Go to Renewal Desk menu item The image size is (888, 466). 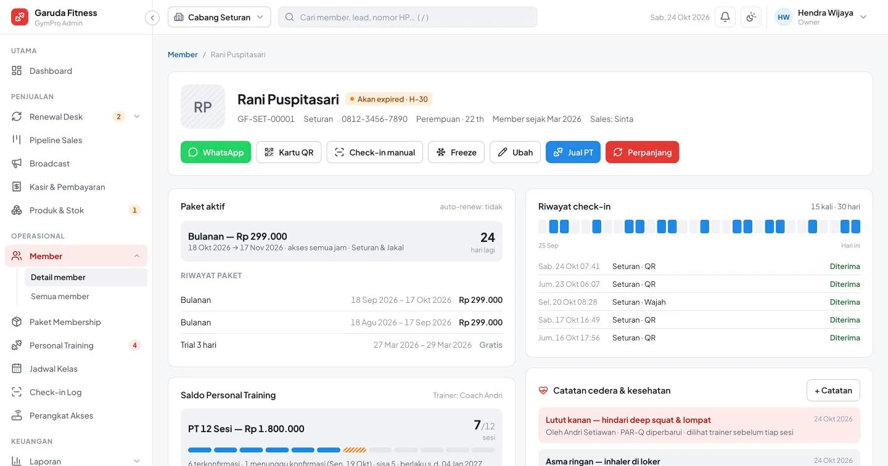coord(76,116)
